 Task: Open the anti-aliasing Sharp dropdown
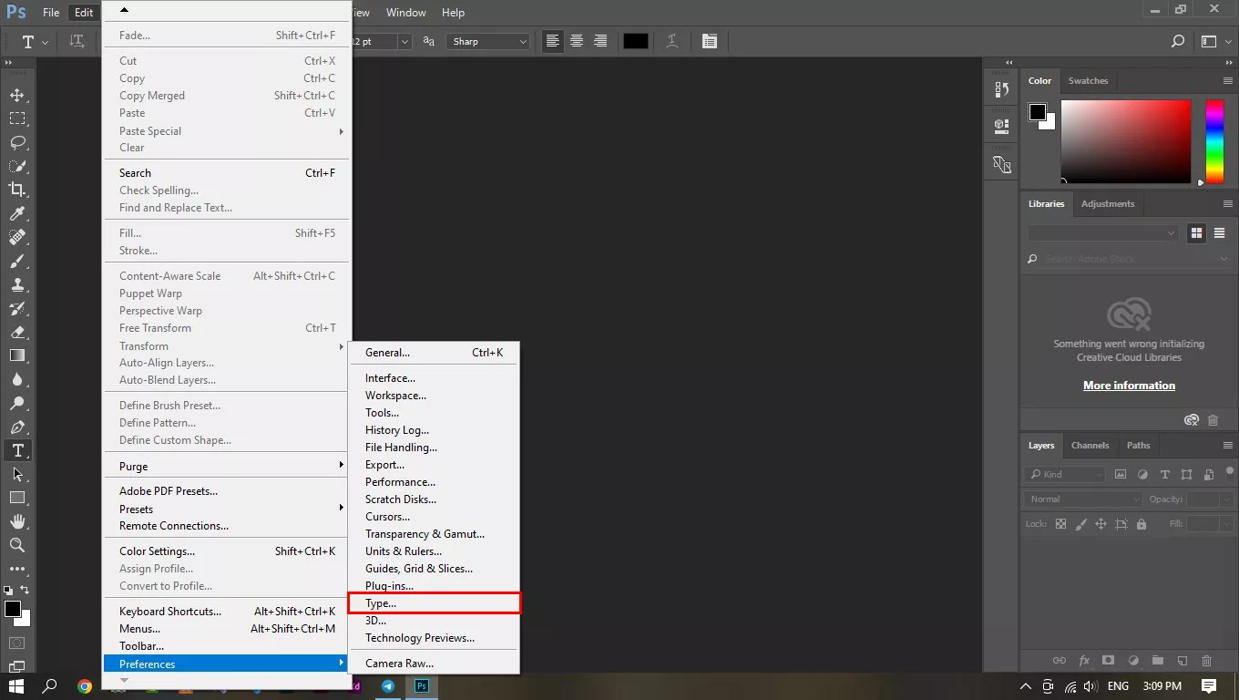[x=488, y=41]
